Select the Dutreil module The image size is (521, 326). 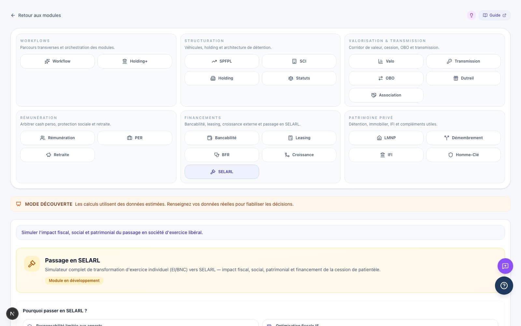[x=463, y=78]
